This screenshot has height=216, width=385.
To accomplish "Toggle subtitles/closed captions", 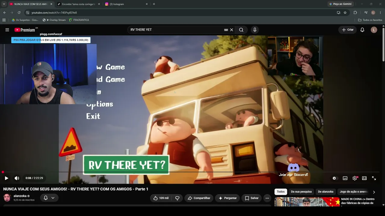I will (345, 178).
